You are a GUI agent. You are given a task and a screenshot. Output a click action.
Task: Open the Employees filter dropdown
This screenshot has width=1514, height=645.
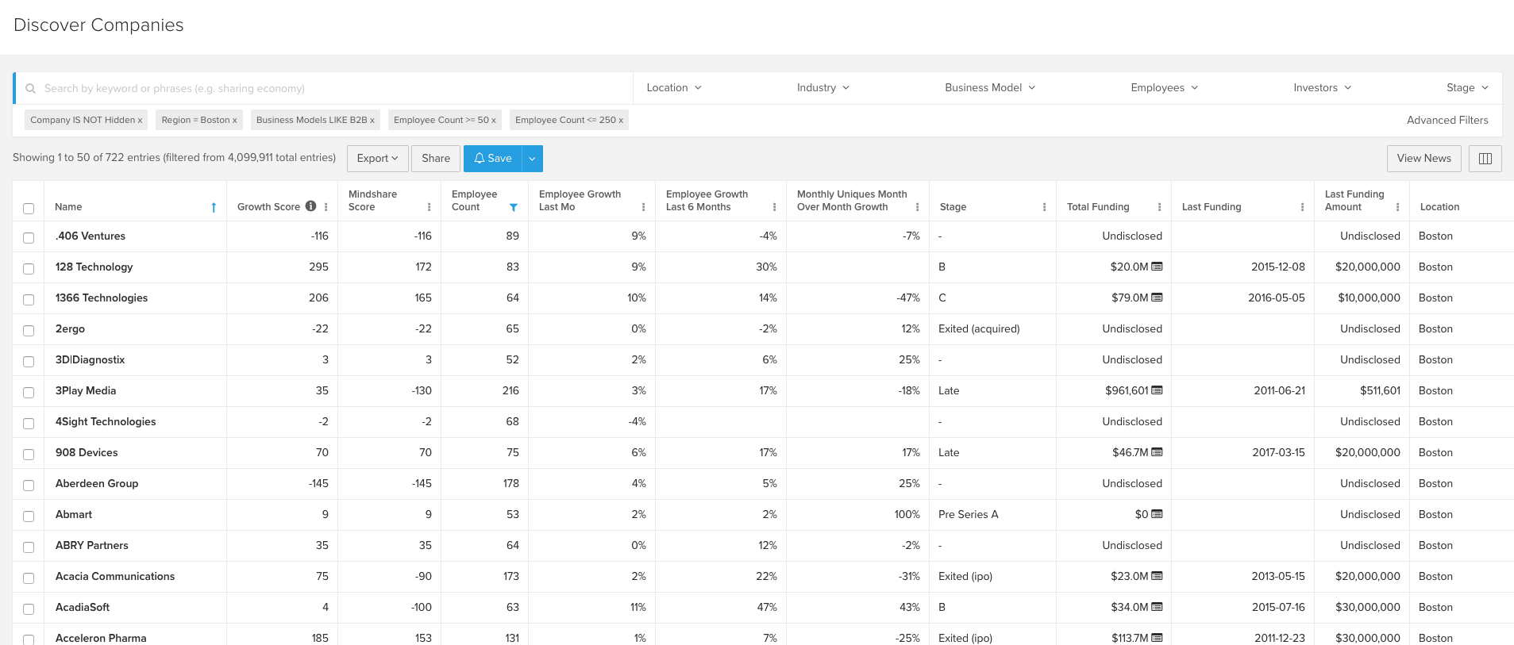click(1165, 88)
